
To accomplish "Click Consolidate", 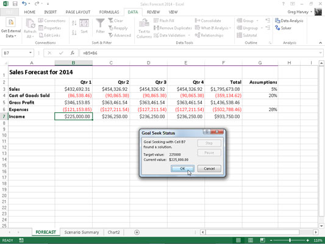I will coord(208,21).
